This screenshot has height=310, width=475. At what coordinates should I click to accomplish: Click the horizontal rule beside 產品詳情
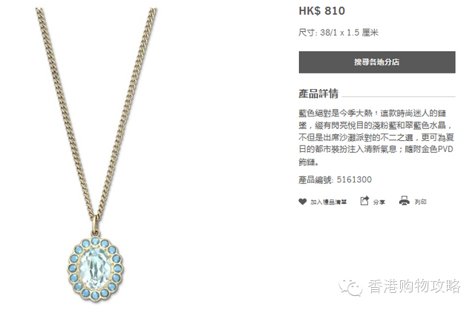pos(399,97)
